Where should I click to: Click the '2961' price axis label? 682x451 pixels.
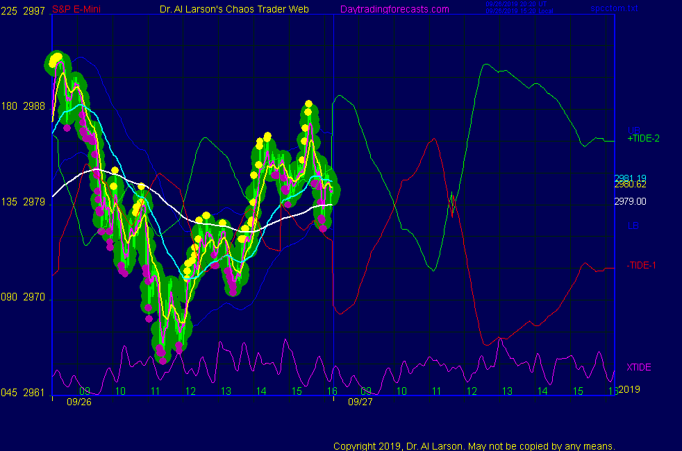[x=34, y=392]
